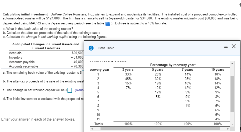Click the net working capital answer box
The image size is (241, 132).
click(70, 90)
